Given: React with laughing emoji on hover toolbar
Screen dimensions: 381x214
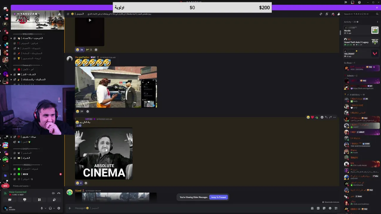Looking at the screenshot, I should pyautogui.click(x=308, y=117).
